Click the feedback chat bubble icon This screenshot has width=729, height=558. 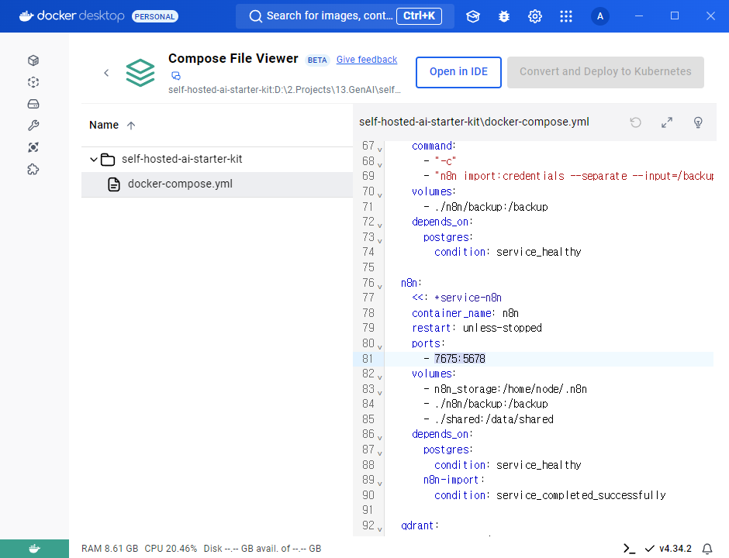tap(176, 75)
